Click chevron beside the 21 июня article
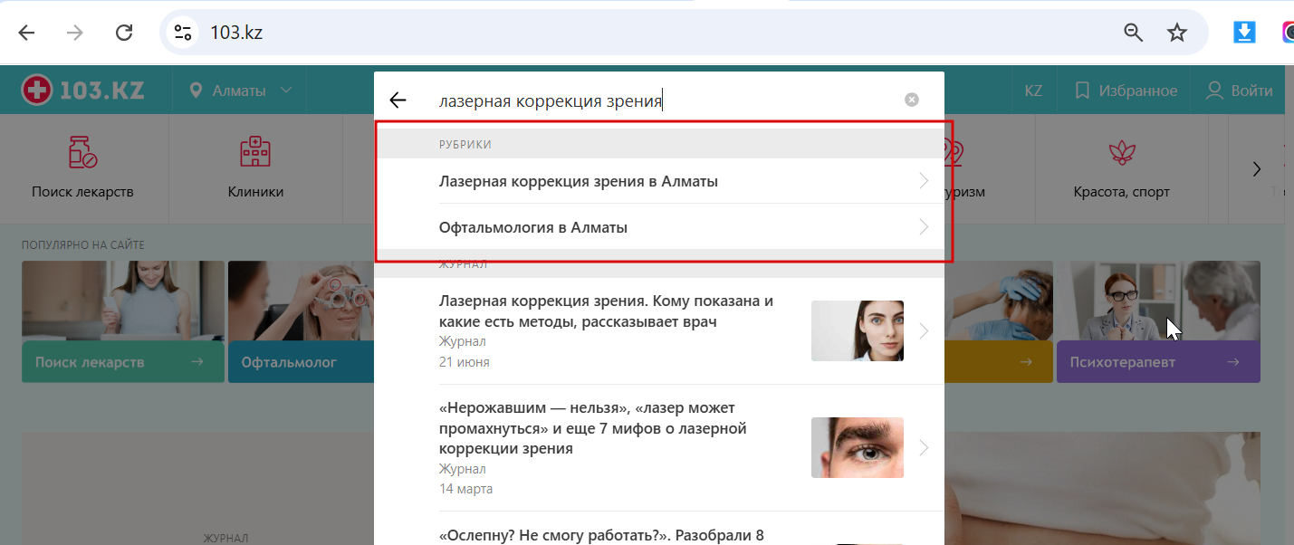The image size is (1294, 545). pos(924,331)
